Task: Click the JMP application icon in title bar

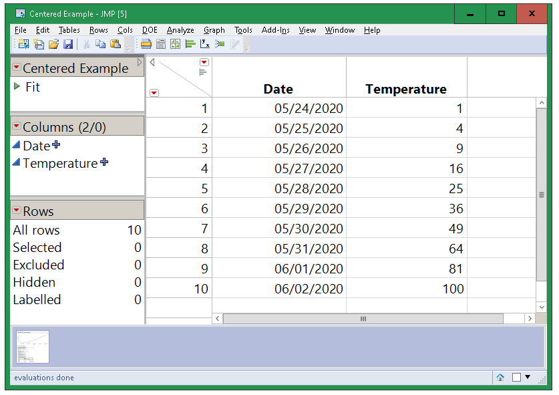Action: tap(20, 13)
